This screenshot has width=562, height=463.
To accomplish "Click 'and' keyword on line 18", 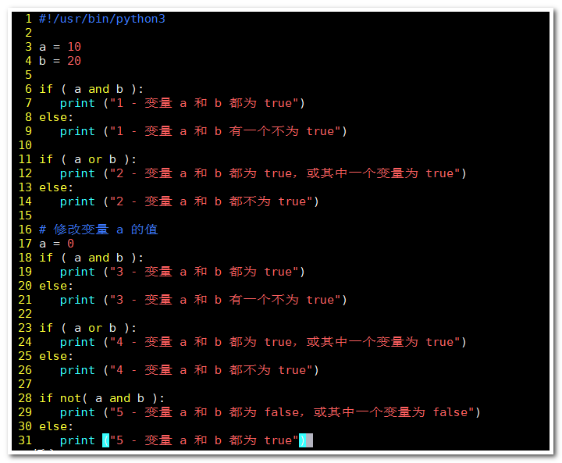I will 98,258.
